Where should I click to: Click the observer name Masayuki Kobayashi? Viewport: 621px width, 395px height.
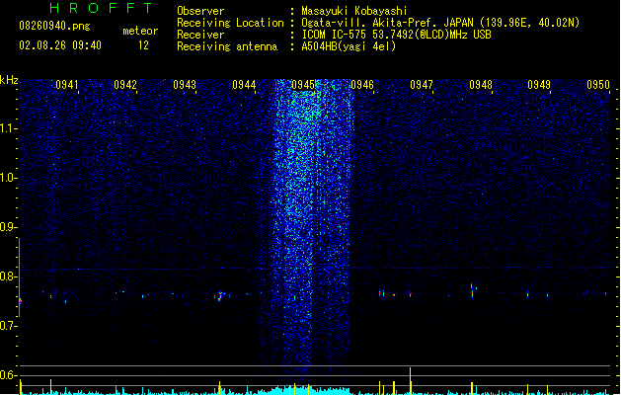click(354, 11)
